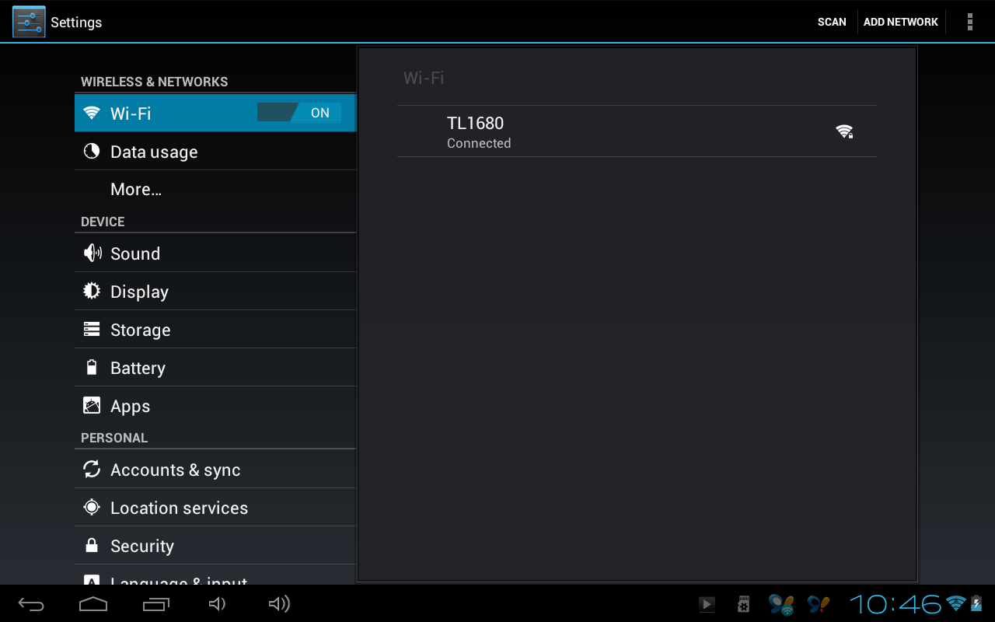Click the Data usage pie icon
Viewport: 995px width, 622px height.
tap(92, 151)
